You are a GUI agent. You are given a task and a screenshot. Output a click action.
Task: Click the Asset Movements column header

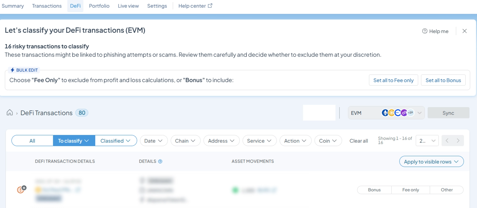253,161
